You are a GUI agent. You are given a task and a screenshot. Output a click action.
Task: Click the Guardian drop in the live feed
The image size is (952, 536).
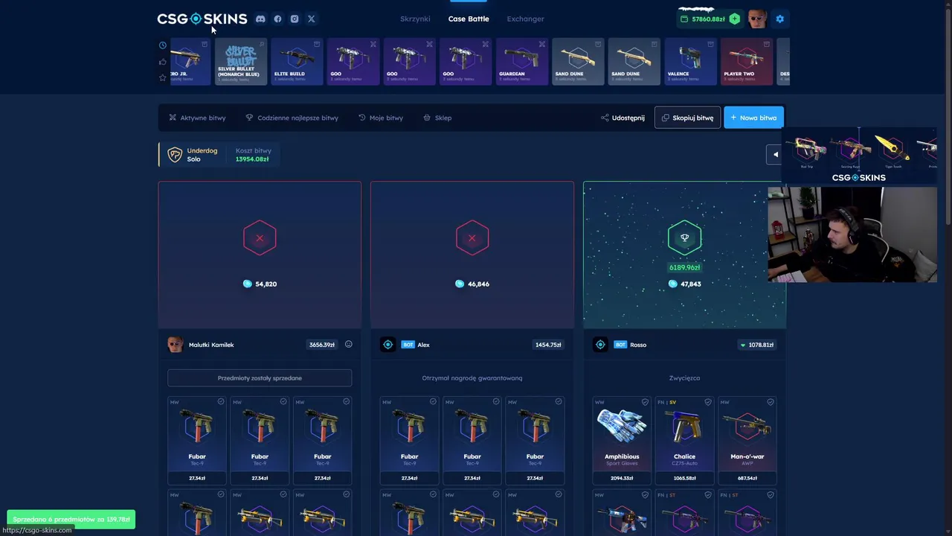pos(521,61)
